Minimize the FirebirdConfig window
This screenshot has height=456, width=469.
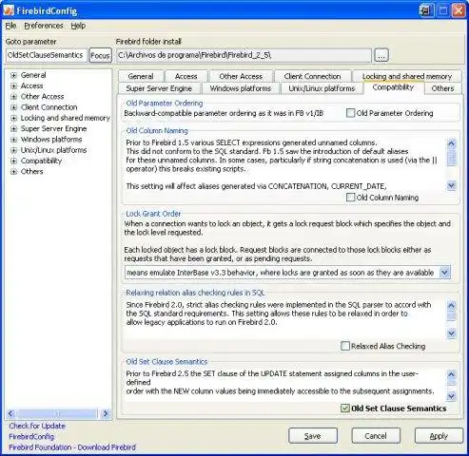click(x=426, y=10)
